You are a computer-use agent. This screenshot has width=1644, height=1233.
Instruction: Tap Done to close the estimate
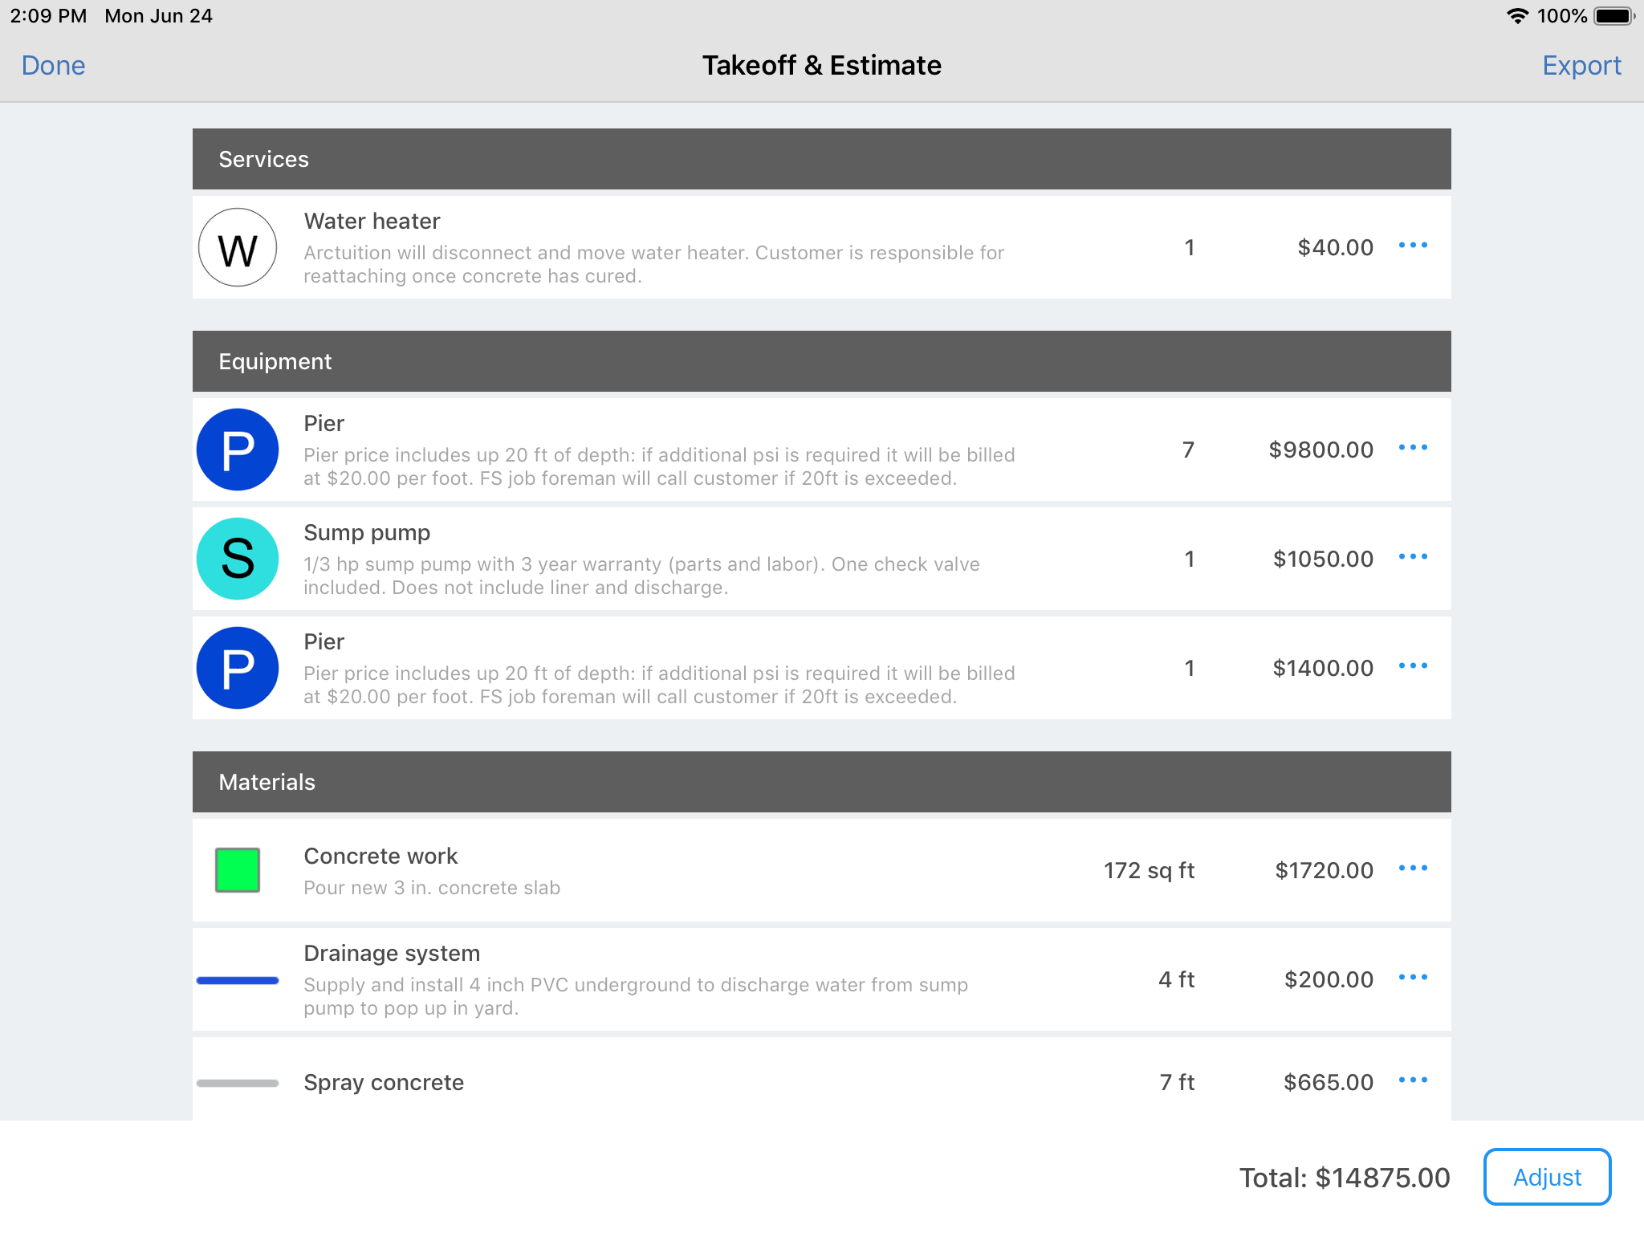53,66
